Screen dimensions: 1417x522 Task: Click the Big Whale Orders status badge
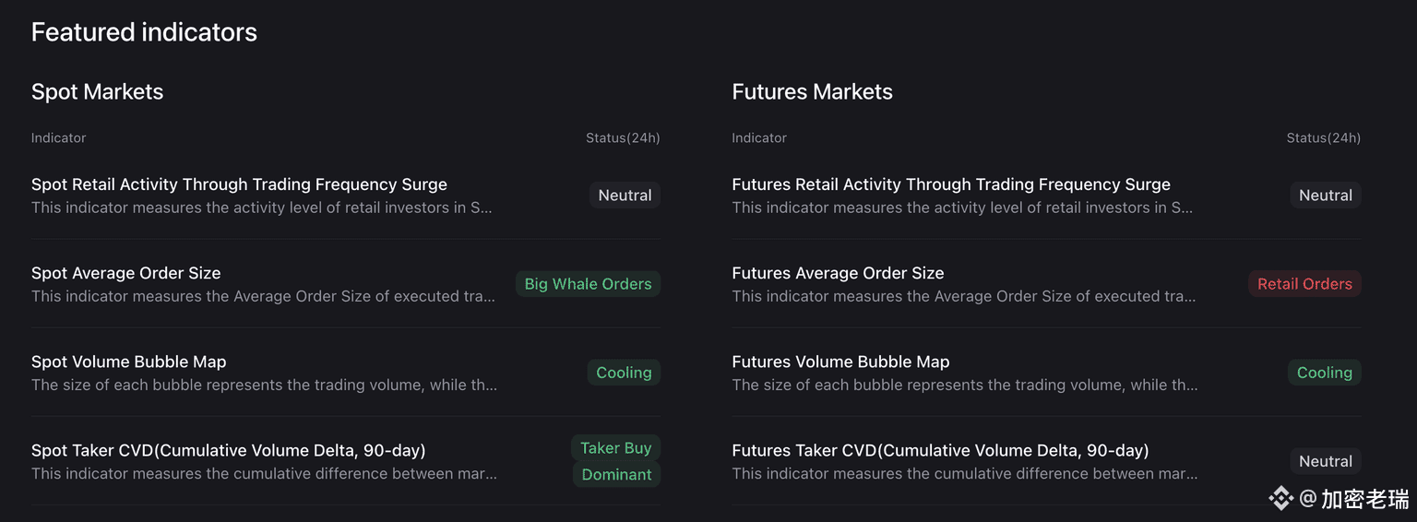(x=588, y=284)
